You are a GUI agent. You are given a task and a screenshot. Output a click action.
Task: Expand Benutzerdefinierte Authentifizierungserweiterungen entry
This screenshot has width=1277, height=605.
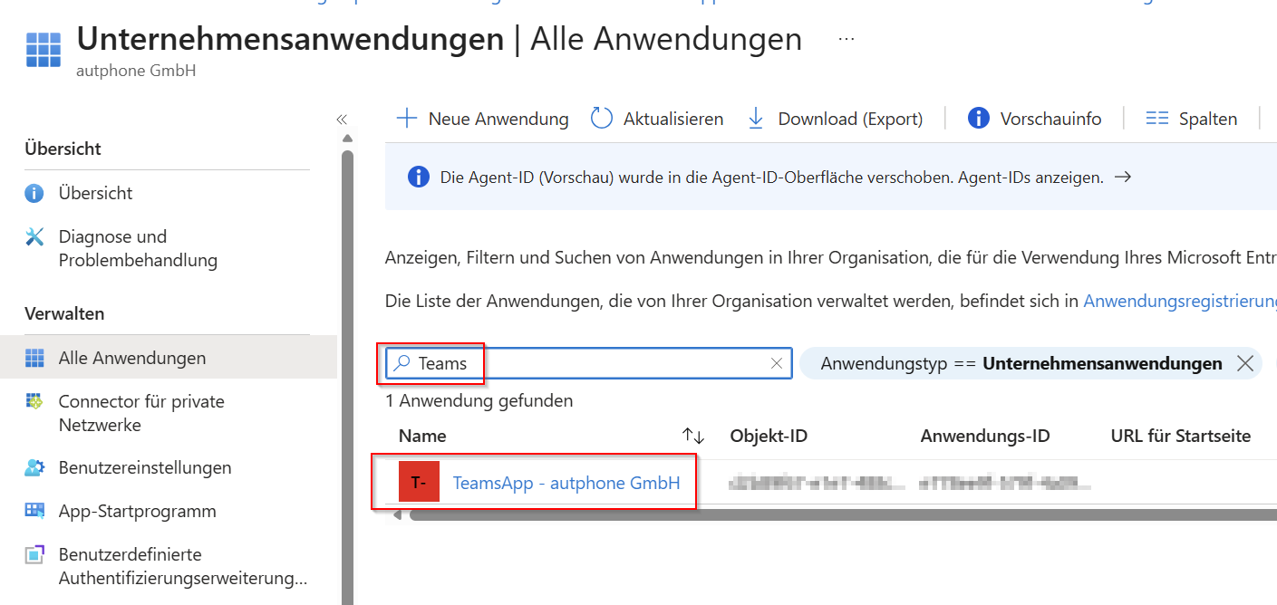tap(34, 554)
